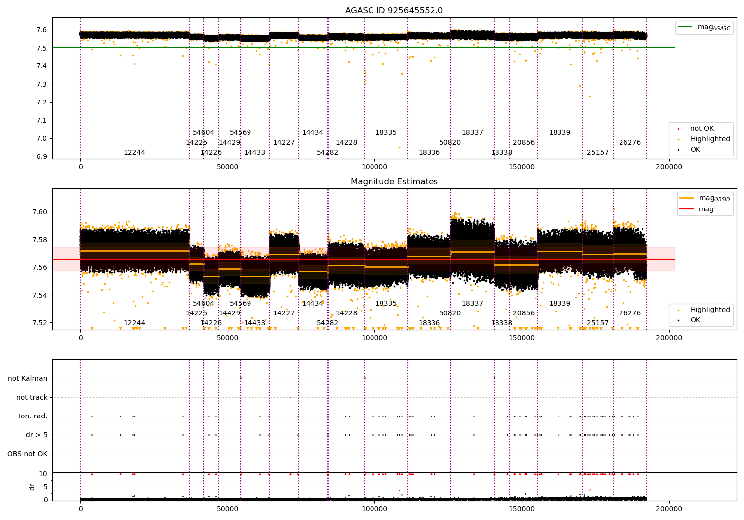Click OBSID label 14429 in Magnitude Estimates plot
This screenshot has height=520, width=744.
(x=229, y=313)
